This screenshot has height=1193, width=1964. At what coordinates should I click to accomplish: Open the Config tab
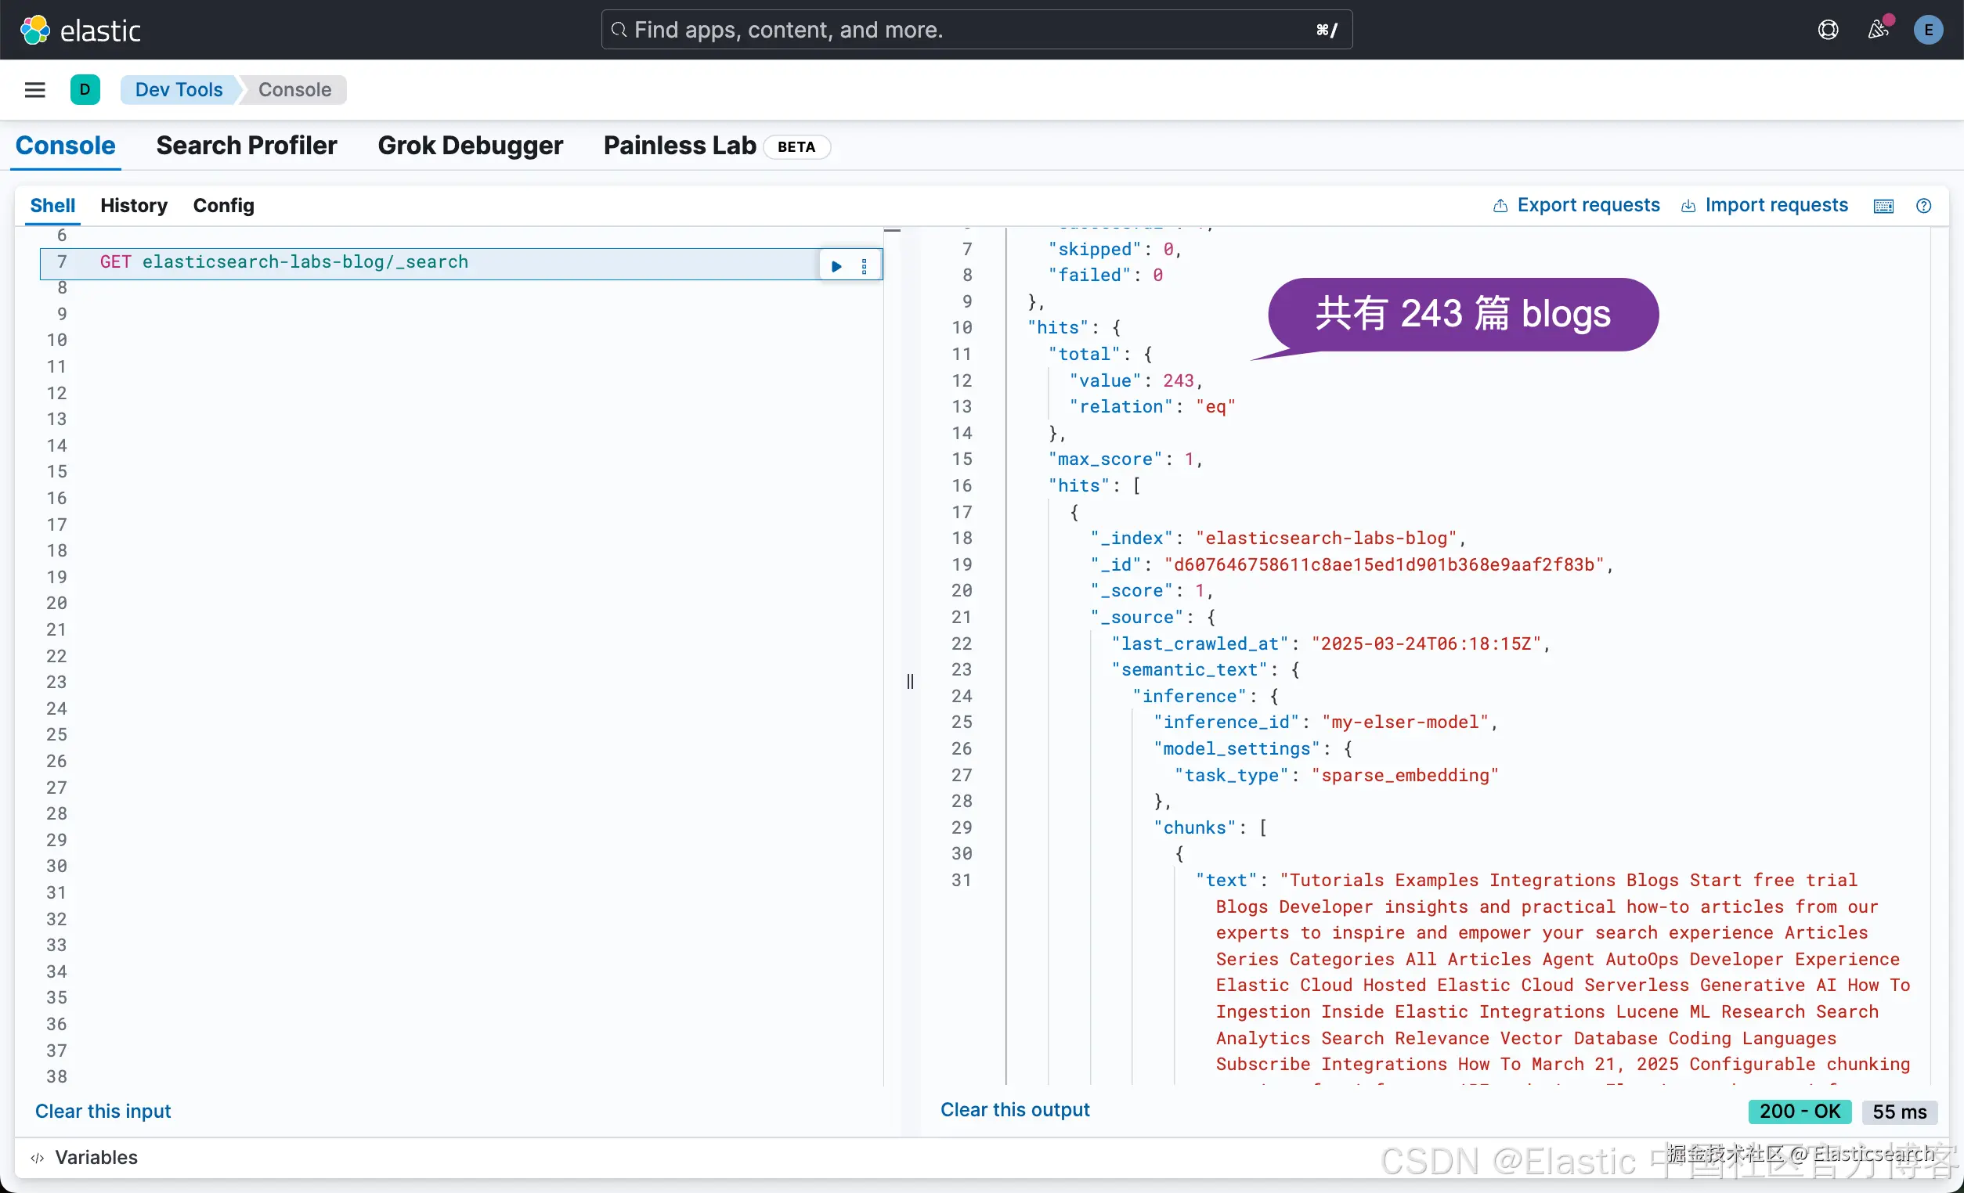[223, 206]
